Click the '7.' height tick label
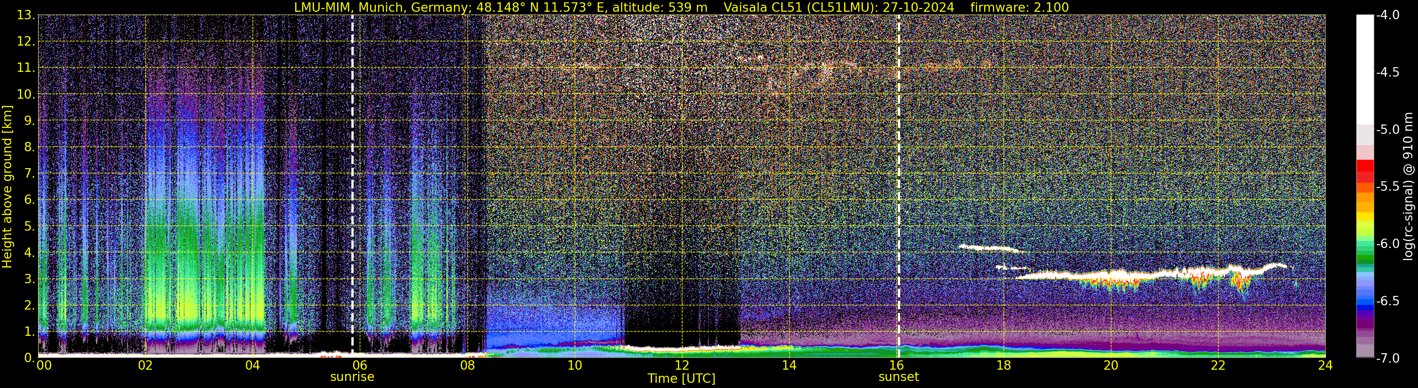 tap(30, 173)
